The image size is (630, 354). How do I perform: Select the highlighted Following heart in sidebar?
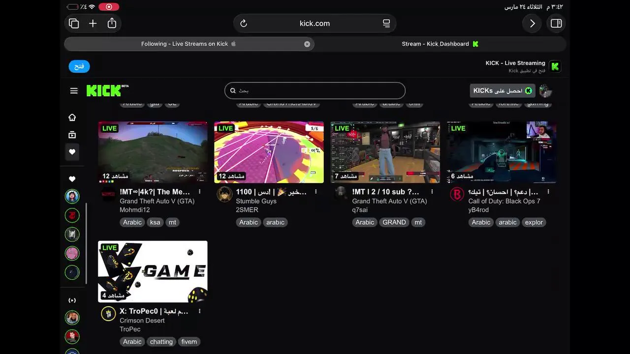72,152
